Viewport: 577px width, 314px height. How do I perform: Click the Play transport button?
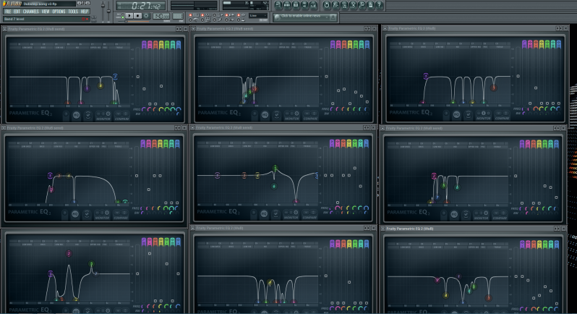(x=129, y=16)
